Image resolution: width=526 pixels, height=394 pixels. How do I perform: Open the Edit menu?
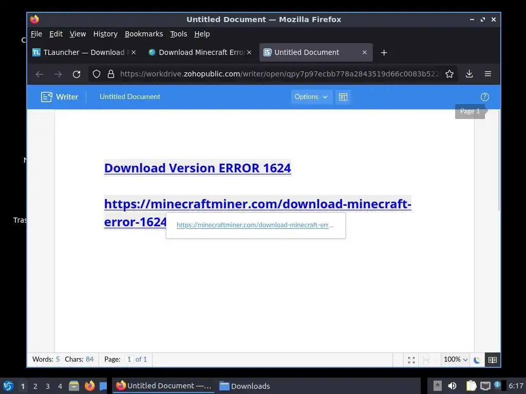pyautogui.click(x=55, y=34)
